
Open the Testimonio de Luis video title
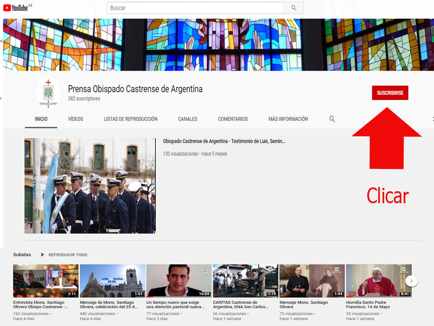pos(224,141)
